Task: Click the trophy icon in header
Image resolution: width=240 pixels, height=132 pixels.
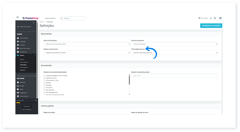Action: point(215,18)
